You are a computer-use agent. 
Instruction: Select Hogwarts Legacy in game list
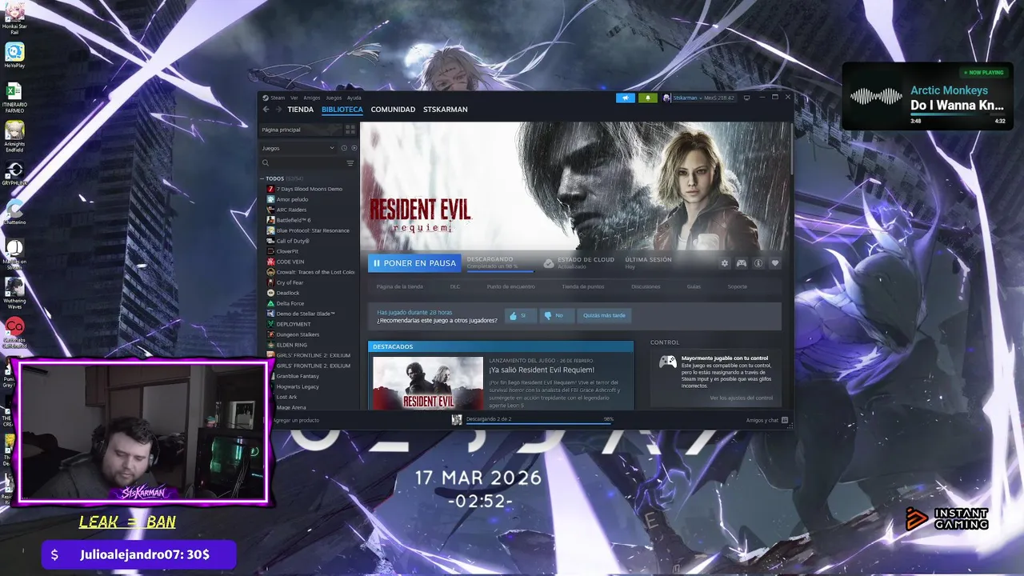pyautogui.click(x=298, y=386)
